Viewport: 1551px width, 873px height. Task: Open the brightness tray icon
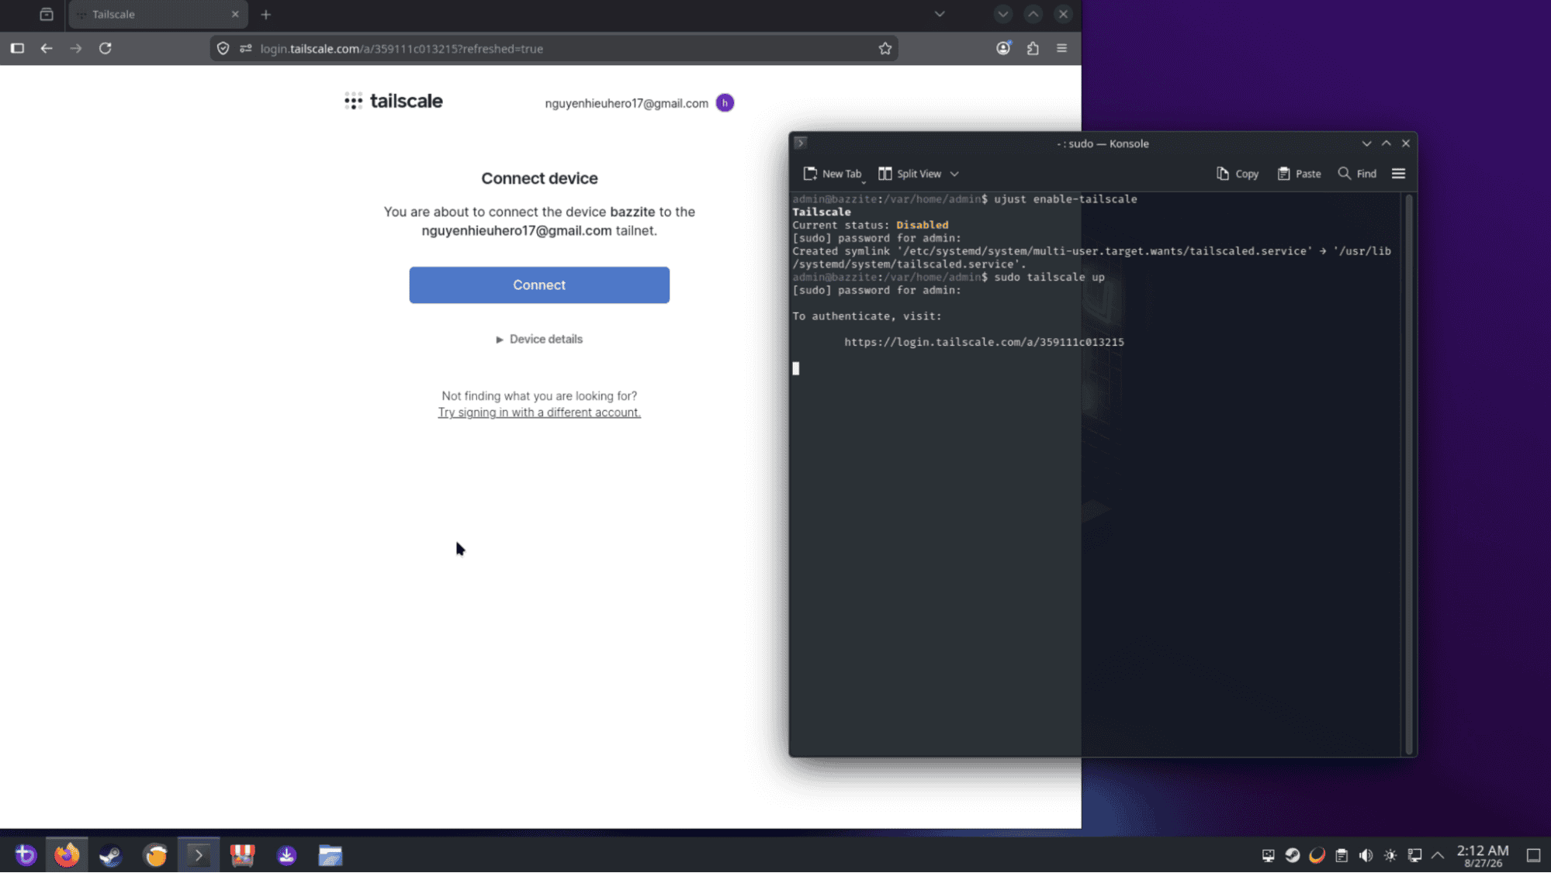[x=1390, y=855]
